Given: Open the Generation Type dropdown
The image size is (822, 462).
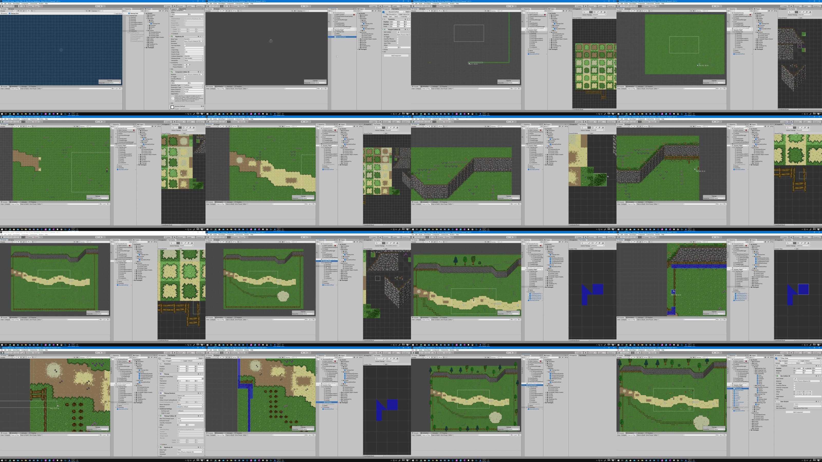Looking at the screenshot, I should [193, 87].
